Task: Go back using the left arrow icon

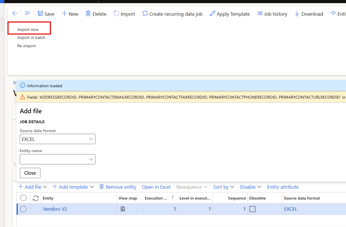Action: click(x=15, y=13)
